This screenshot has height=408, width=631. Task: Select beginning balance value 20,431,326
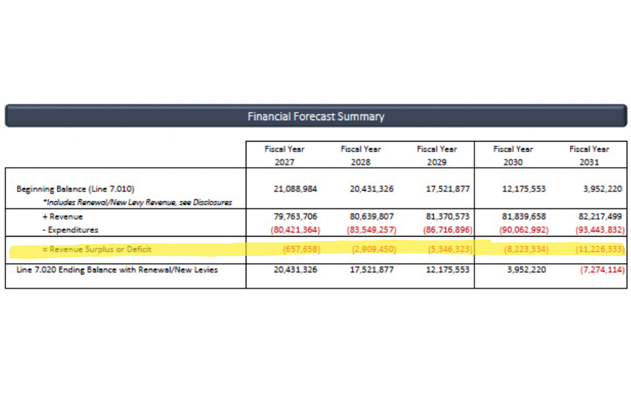click(371, 189)
